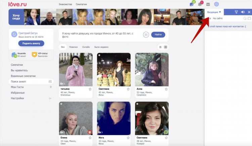
Task: Open Симпатии in the top menu
Action: (81, 4)
